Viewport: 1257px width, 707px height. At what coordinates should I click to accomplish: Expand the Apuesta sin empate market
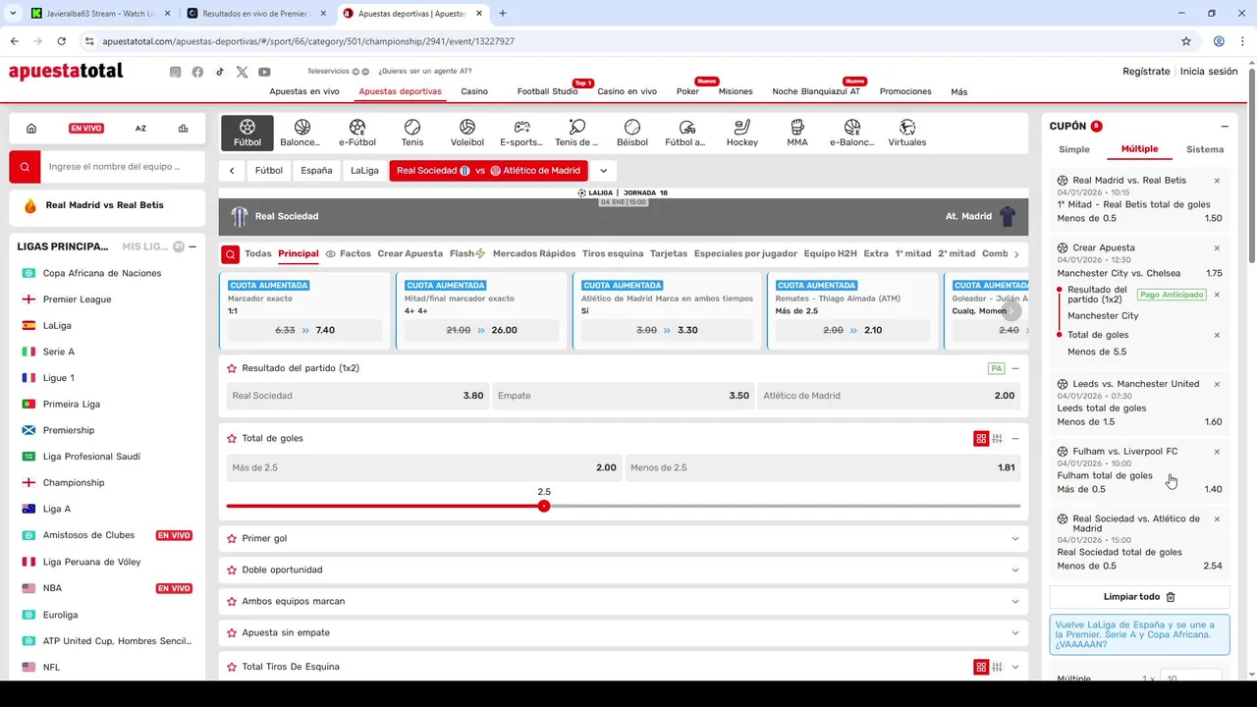[x=1015, y=633]
